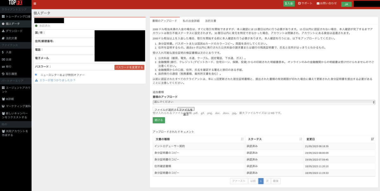Click the パスワードを変更する button
The width and height of the screenshot is (380, 191).
(x=129, y=67)
